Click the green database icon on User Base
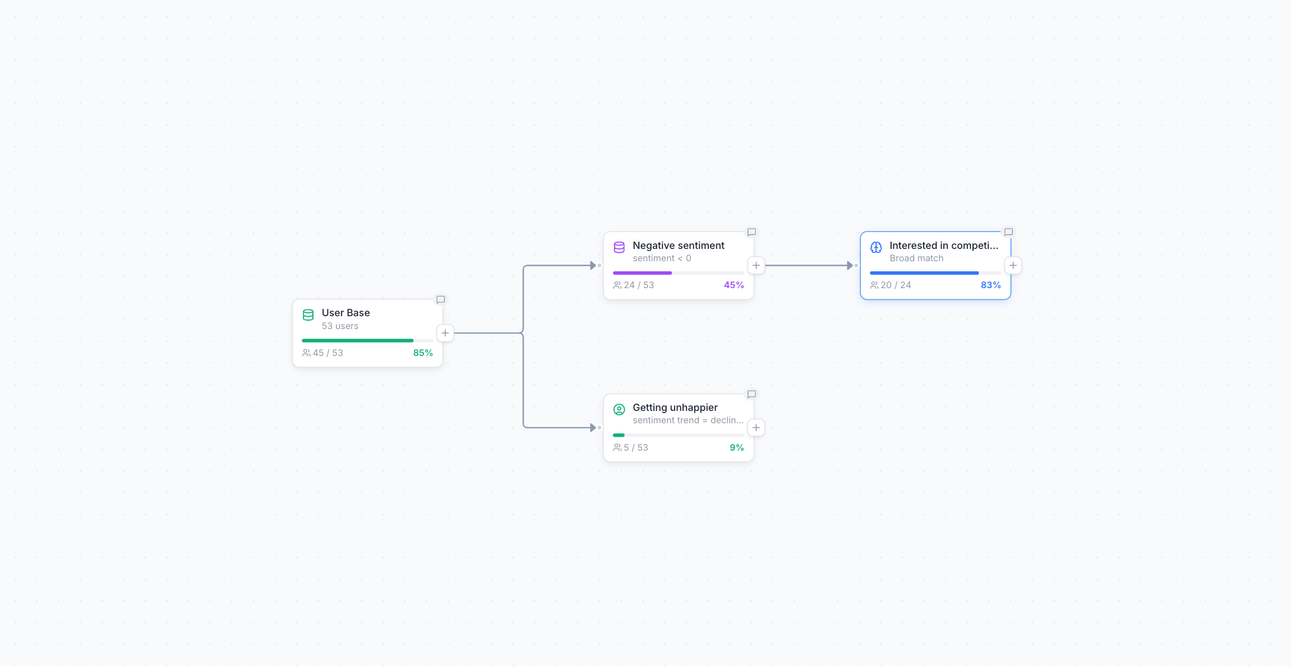The width and height of the screenshot is (1291, 666). click(x=308, y=315)
